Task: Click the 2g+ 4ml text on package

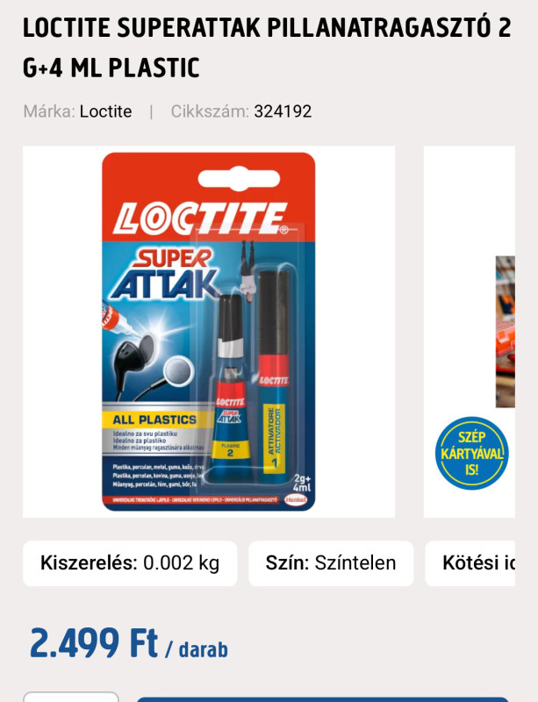Action: coord(302,484)
